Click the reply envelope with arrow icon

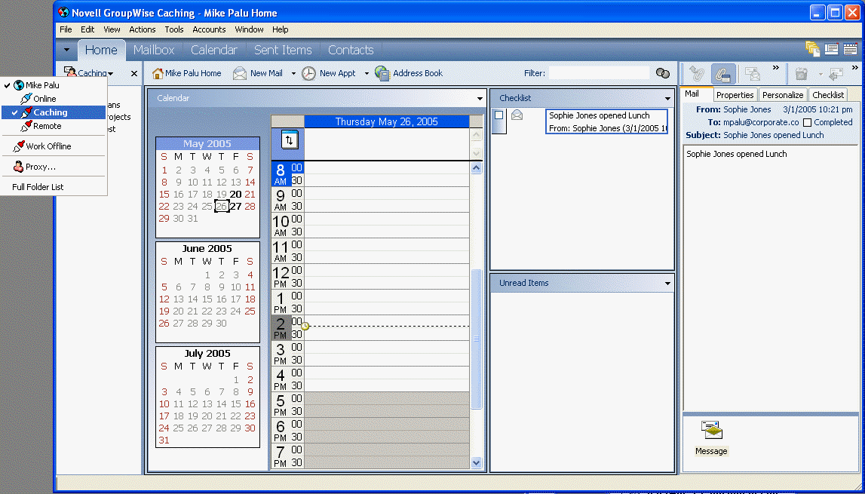836,73
